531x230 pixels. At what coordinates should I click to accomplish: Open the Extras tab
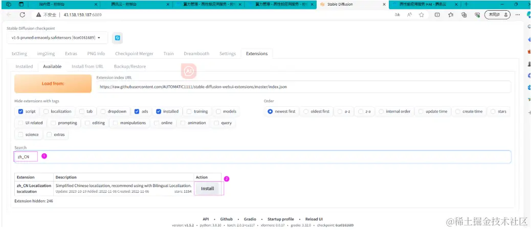click(x=71, y=54)
